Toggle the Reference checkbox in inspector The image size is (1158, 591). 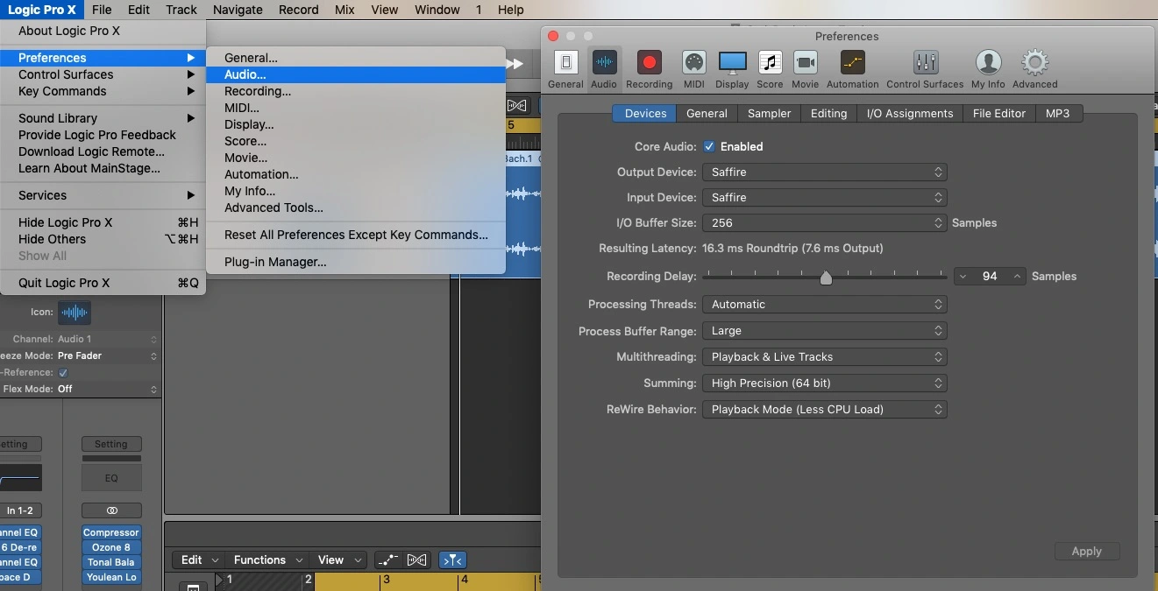coord(63,372)
